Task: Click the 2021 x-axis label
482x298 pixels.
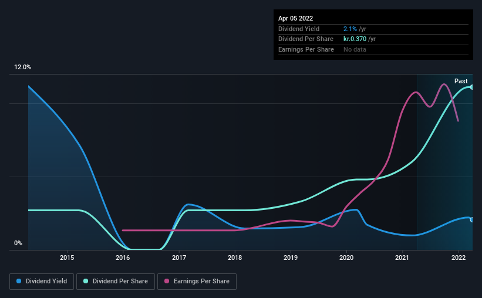Action: coord(402,258)
